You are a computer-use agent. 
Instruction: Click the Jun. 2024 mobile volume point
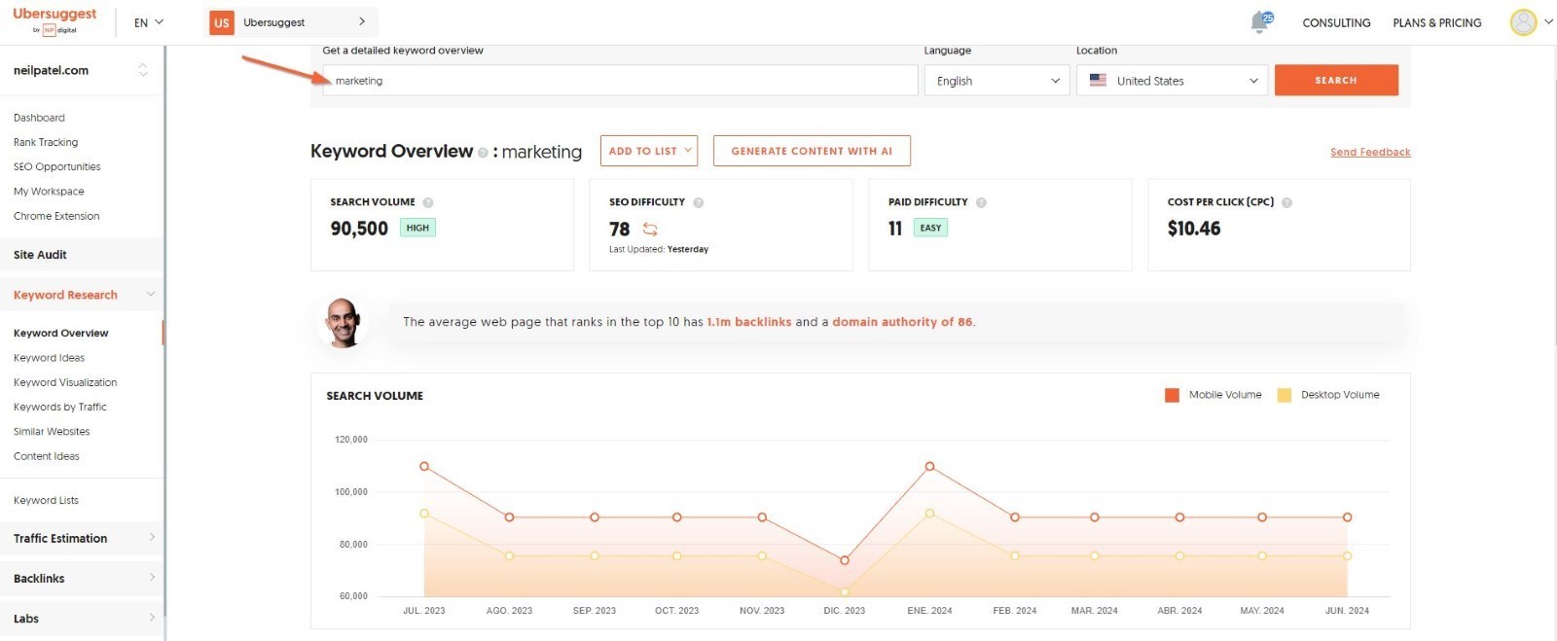pos(1347,517)
